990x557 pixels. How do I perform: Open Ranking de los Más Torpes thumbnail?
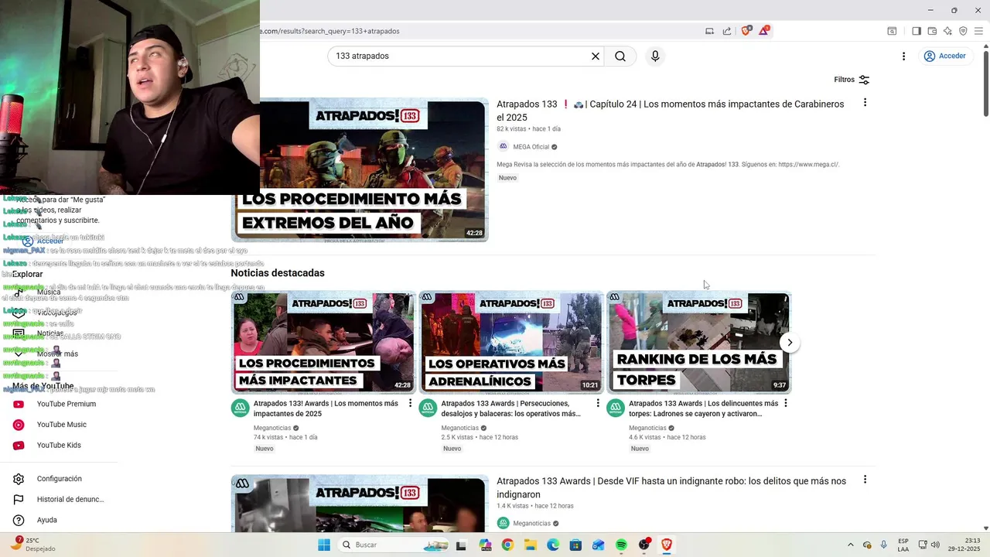[699, 343]
